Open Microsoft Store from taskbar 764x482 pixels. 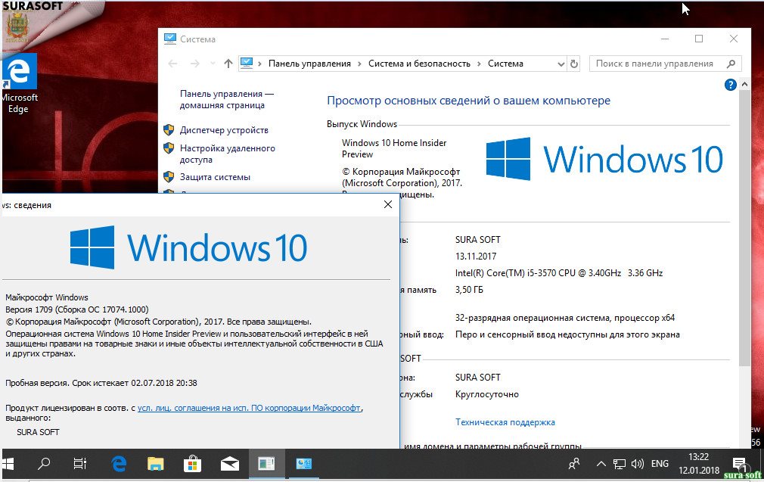pyautogui.click(x=192, y=464)
